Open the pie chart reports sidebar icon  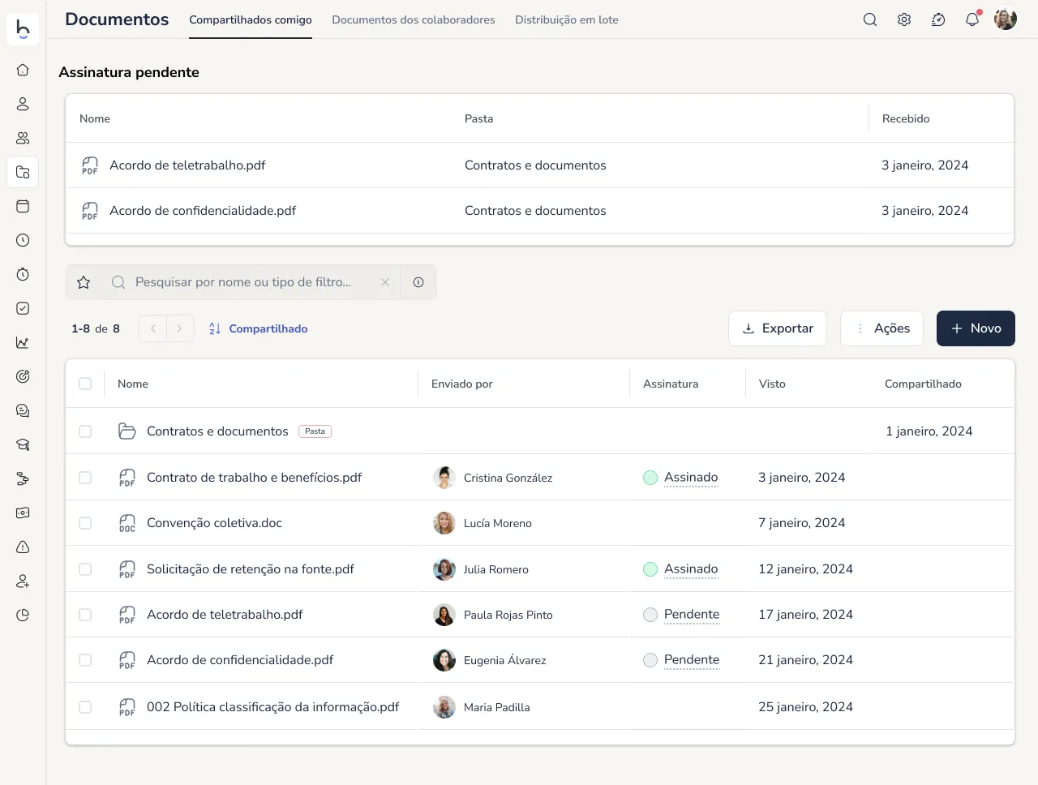(x=23, y=615)
